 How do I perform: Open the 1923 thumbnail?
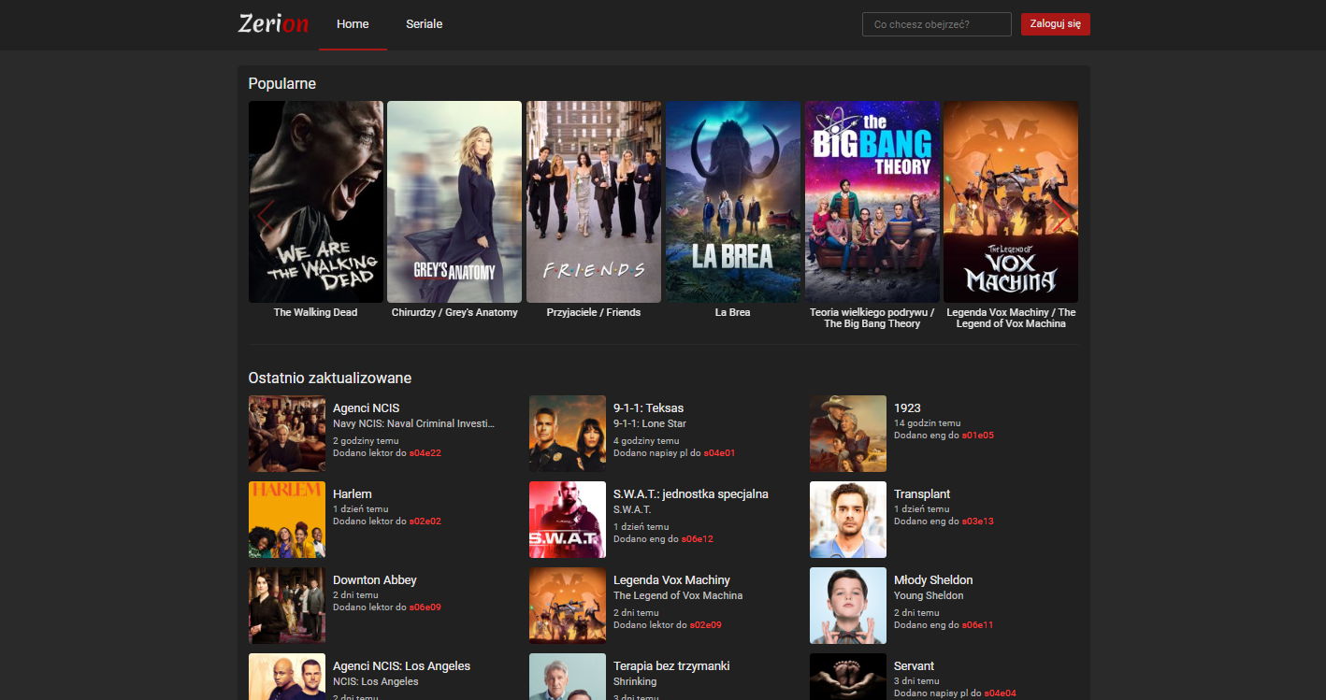pyautogui.click(x=848, y=434)
